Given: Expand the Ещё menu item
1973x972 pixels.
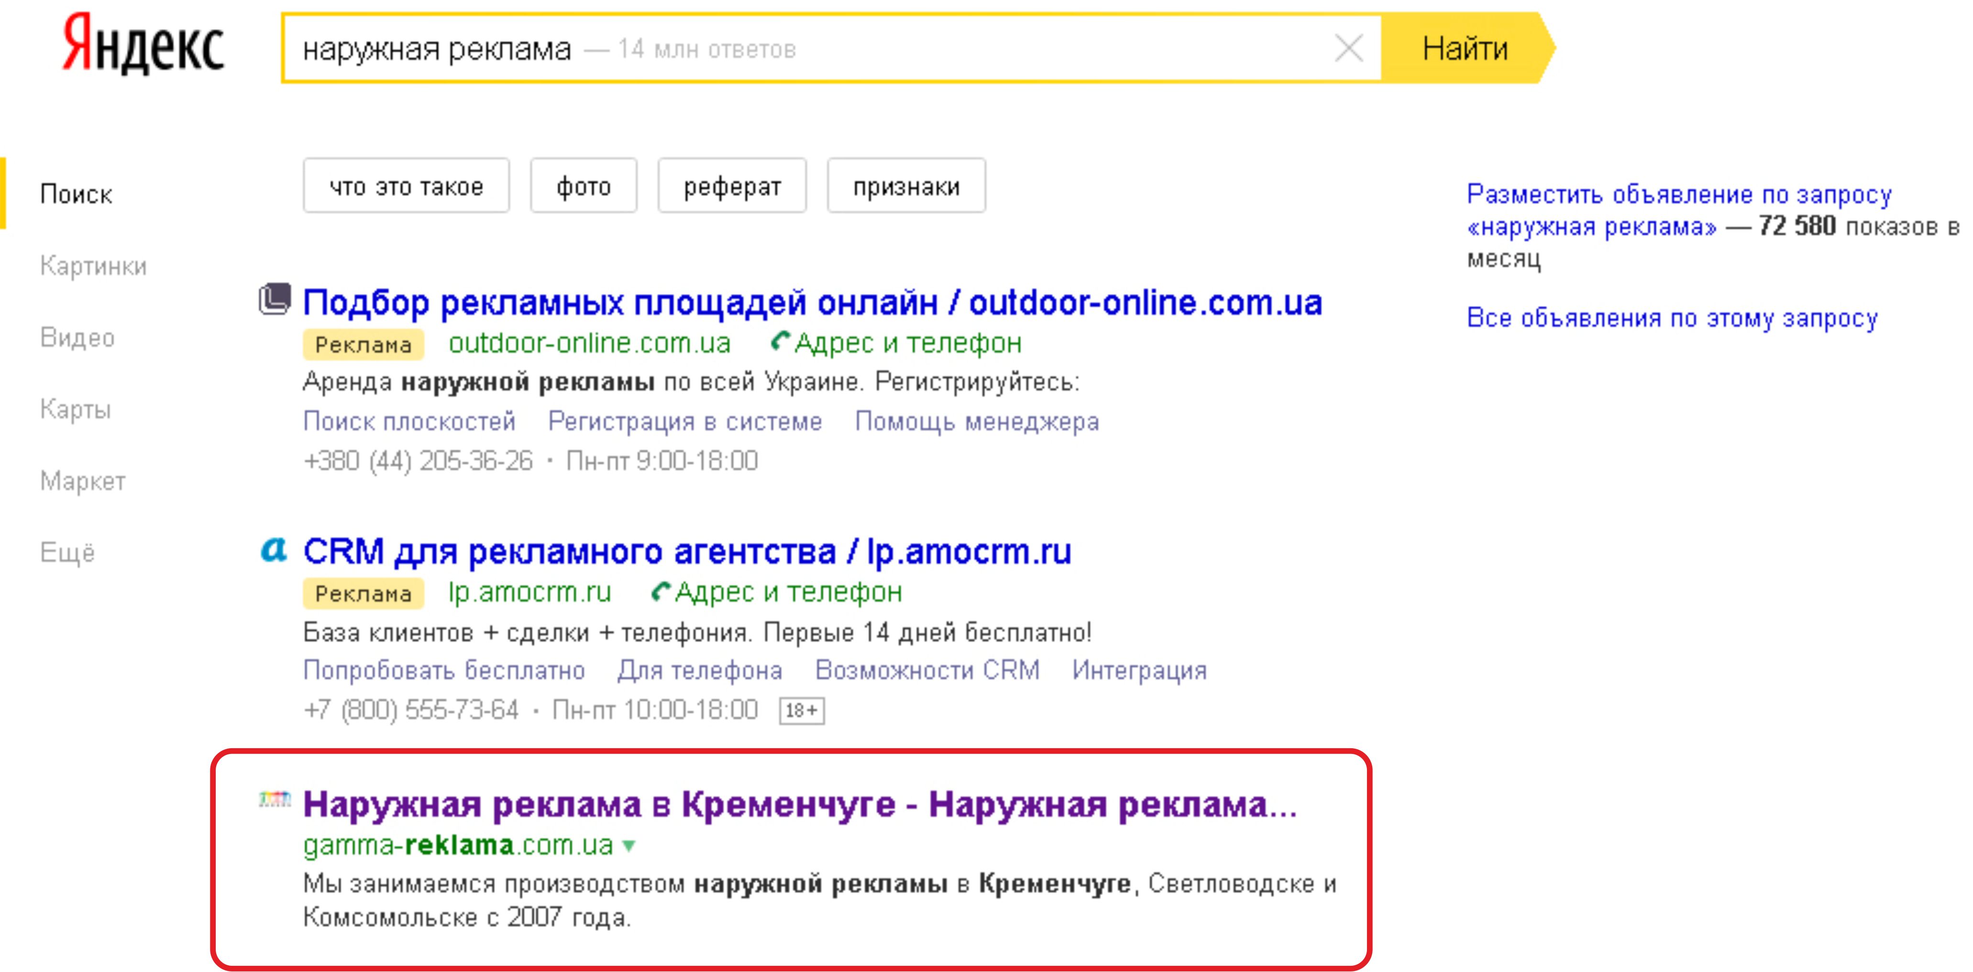Looking at the screenshot, I should pyautogui.click(x=67, y=552).
